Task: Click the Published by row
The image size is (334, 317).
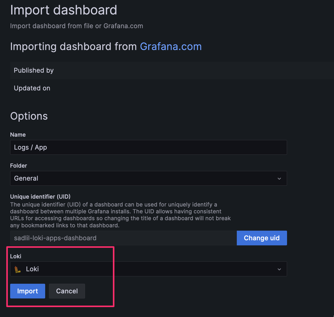Action: (34, 70)
